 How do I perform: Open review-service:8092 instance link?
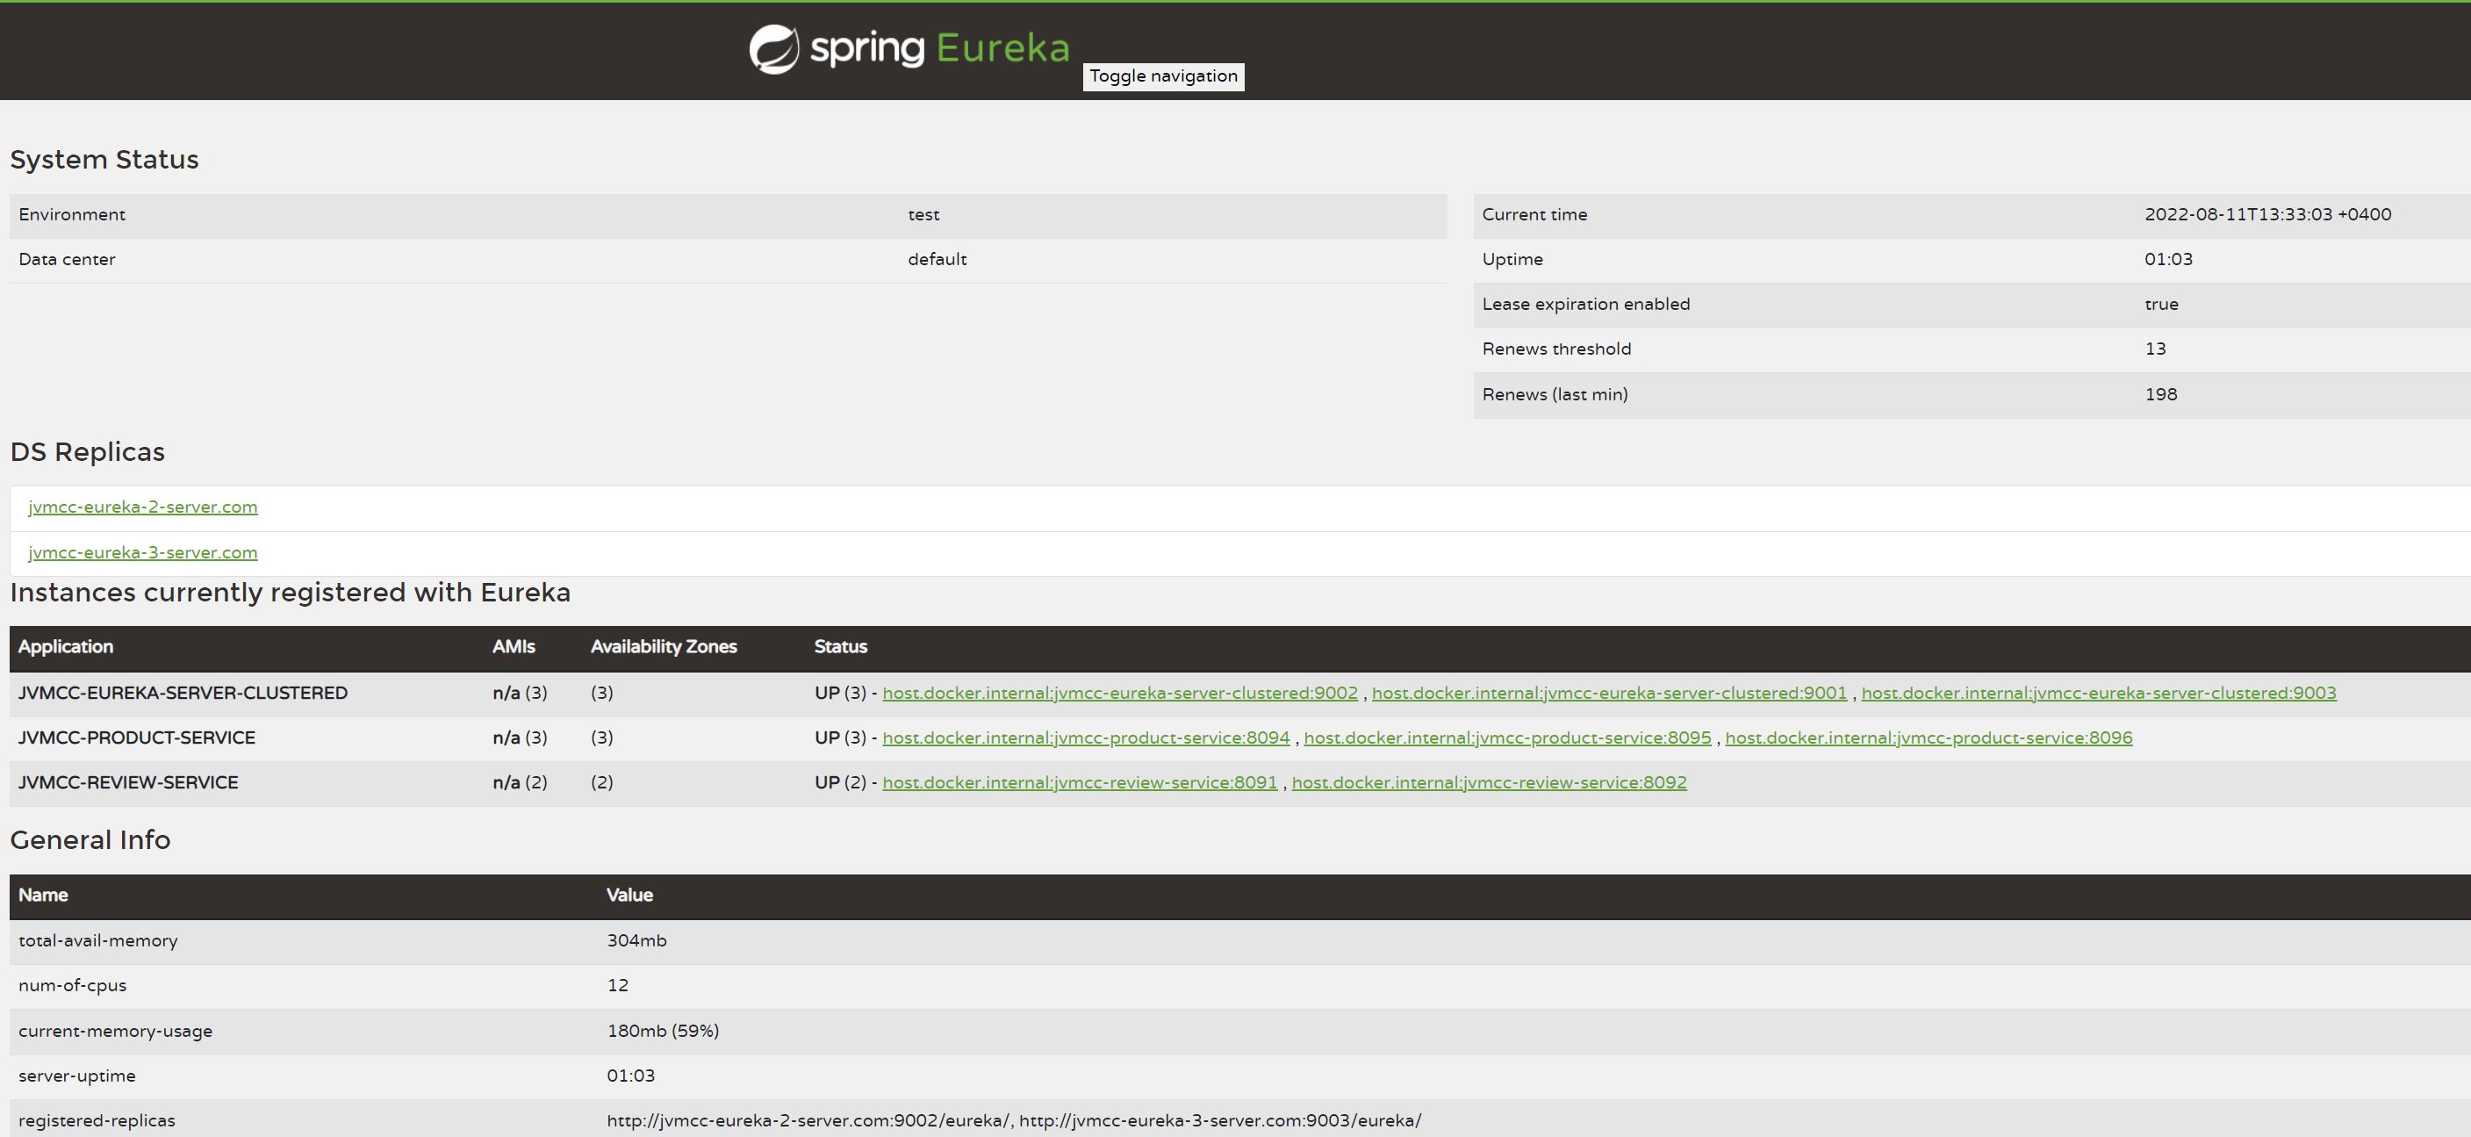1489,782
